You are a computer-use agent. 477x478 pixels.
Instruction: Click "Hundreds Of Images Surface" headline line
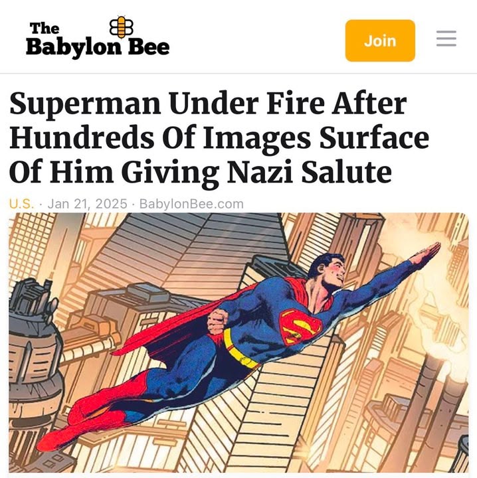tap(219, 138)
